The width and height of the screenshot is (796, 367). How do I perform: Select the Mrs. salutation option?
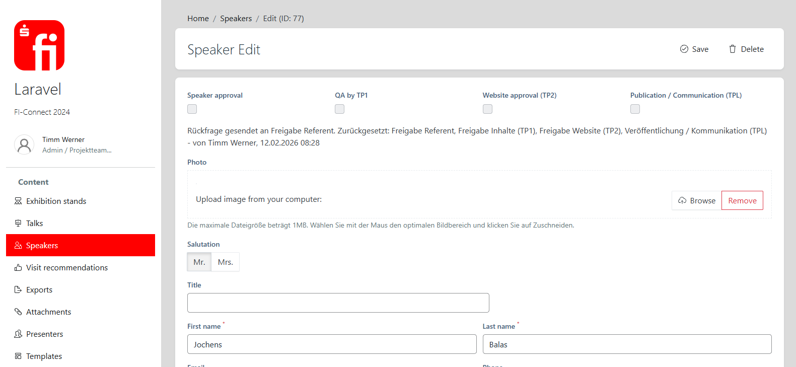point(225,262)
